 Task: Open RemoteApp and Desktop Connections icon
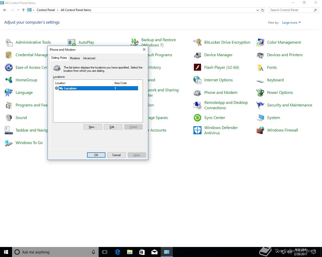[x=197, y=105]
